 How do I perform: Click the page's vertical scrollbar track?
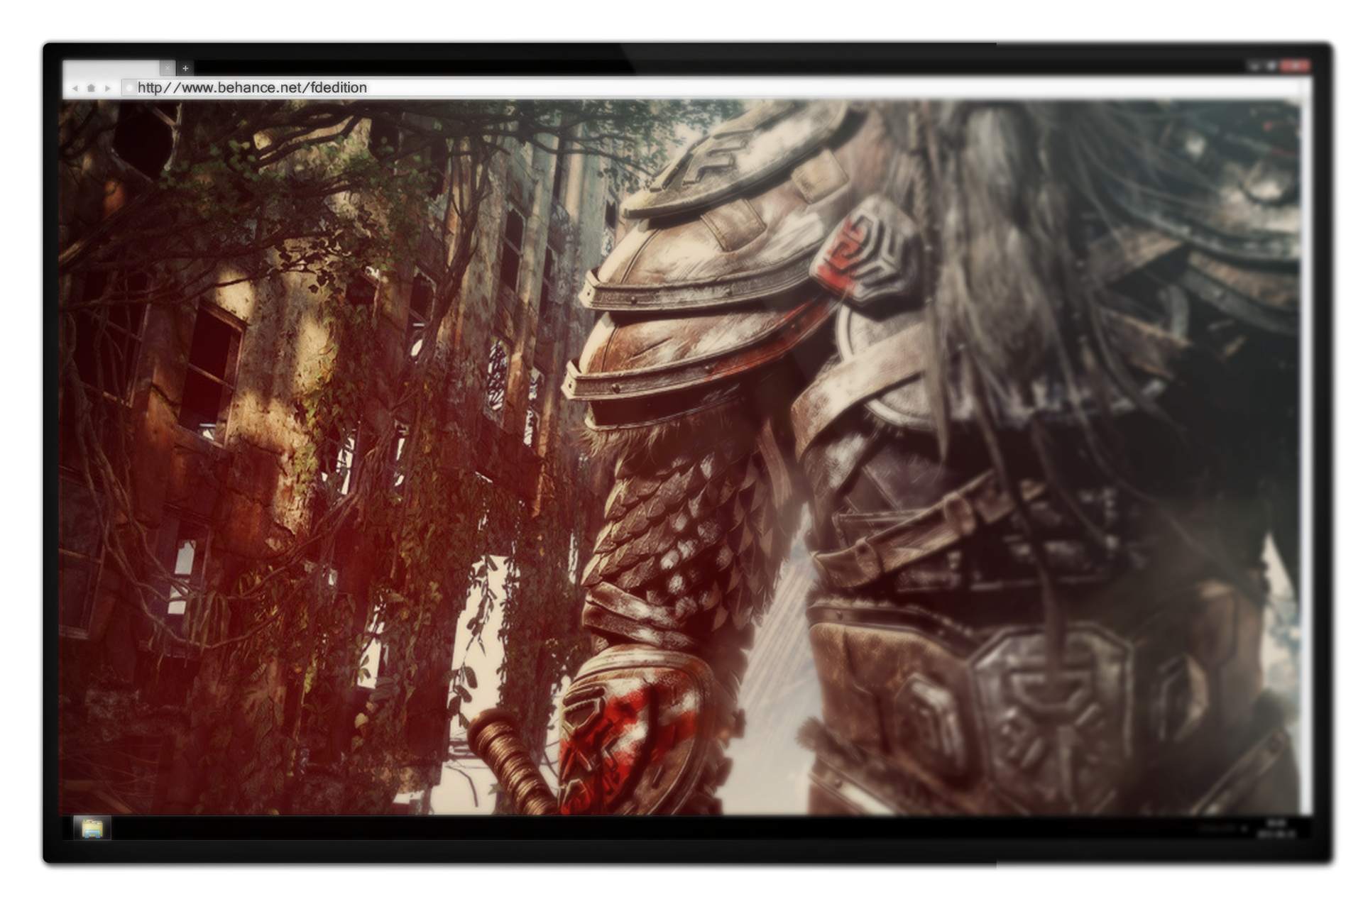1306,454
